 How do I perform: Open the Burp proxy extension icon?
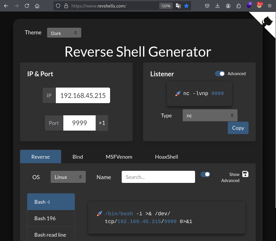[x=260, y=5]
